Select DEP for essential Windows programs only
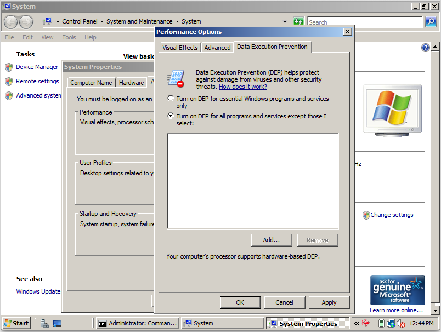Screen dimensions: 441x332 (171, 98)
